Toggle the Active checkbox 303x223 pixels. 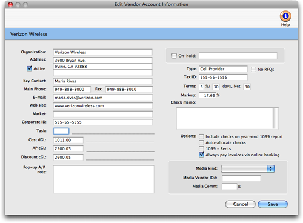(x=29, y=68)
